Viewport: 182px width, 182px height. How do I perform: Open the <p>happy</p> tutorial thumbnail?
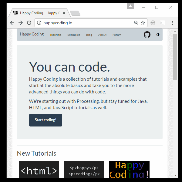coord(84,170)
